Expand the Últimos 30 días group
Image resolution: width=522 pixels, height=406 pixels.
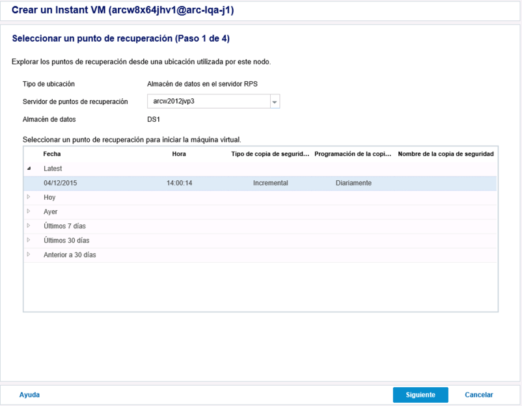29,240
